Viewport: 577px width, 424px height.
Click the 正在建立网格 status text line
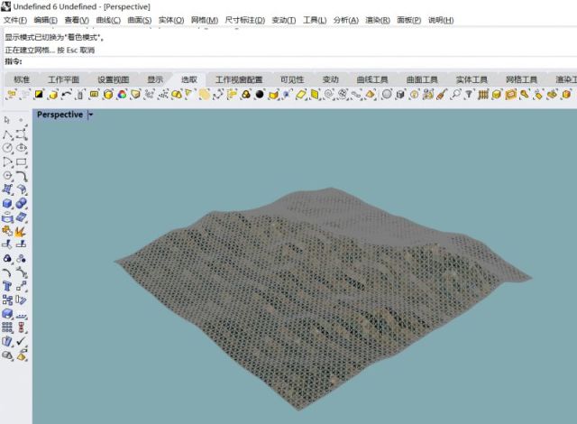(50, 50)
